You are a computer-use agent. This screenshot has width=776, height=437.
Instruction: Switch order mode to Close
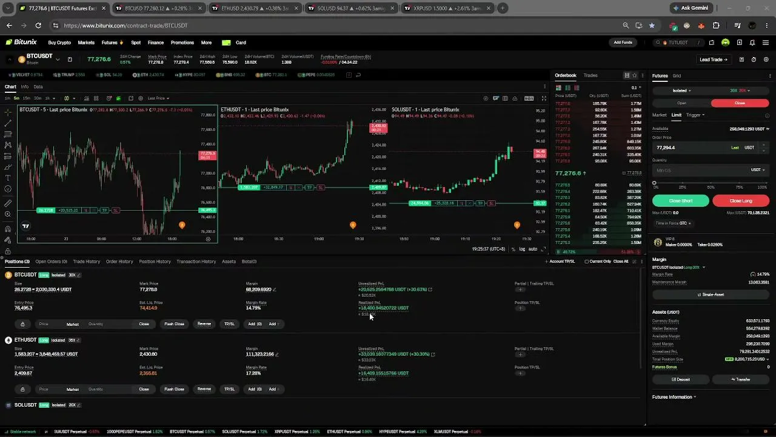740,103
